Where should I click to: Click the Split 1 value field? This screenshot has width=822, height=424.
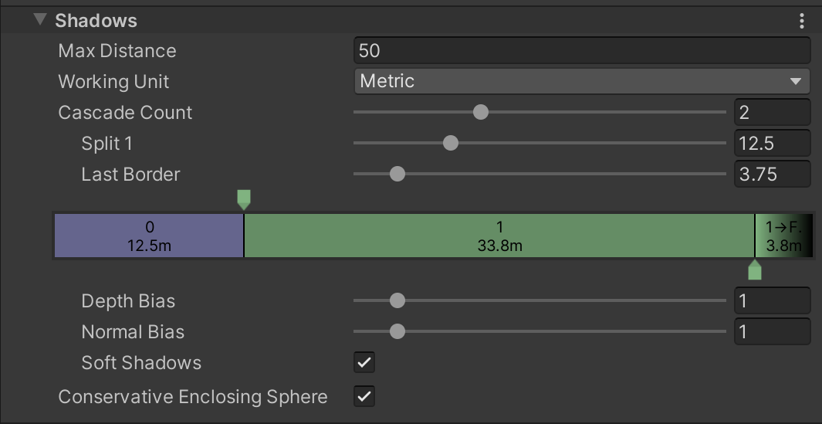tap(771, 144)
